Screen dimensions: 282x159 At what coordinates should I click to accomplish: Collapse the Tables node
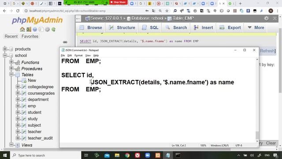click(x=11, y=74)
